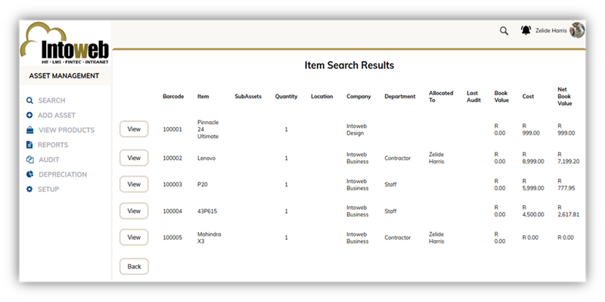
Task: Click net book value R 777.95
Action: point(566,184)
